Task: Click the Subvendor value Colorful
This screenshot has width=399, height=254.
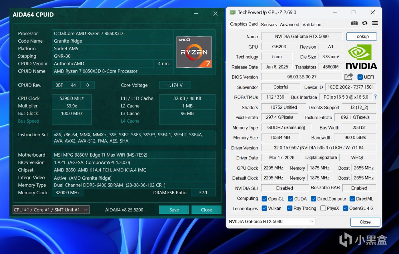Action: coord(281,87)
